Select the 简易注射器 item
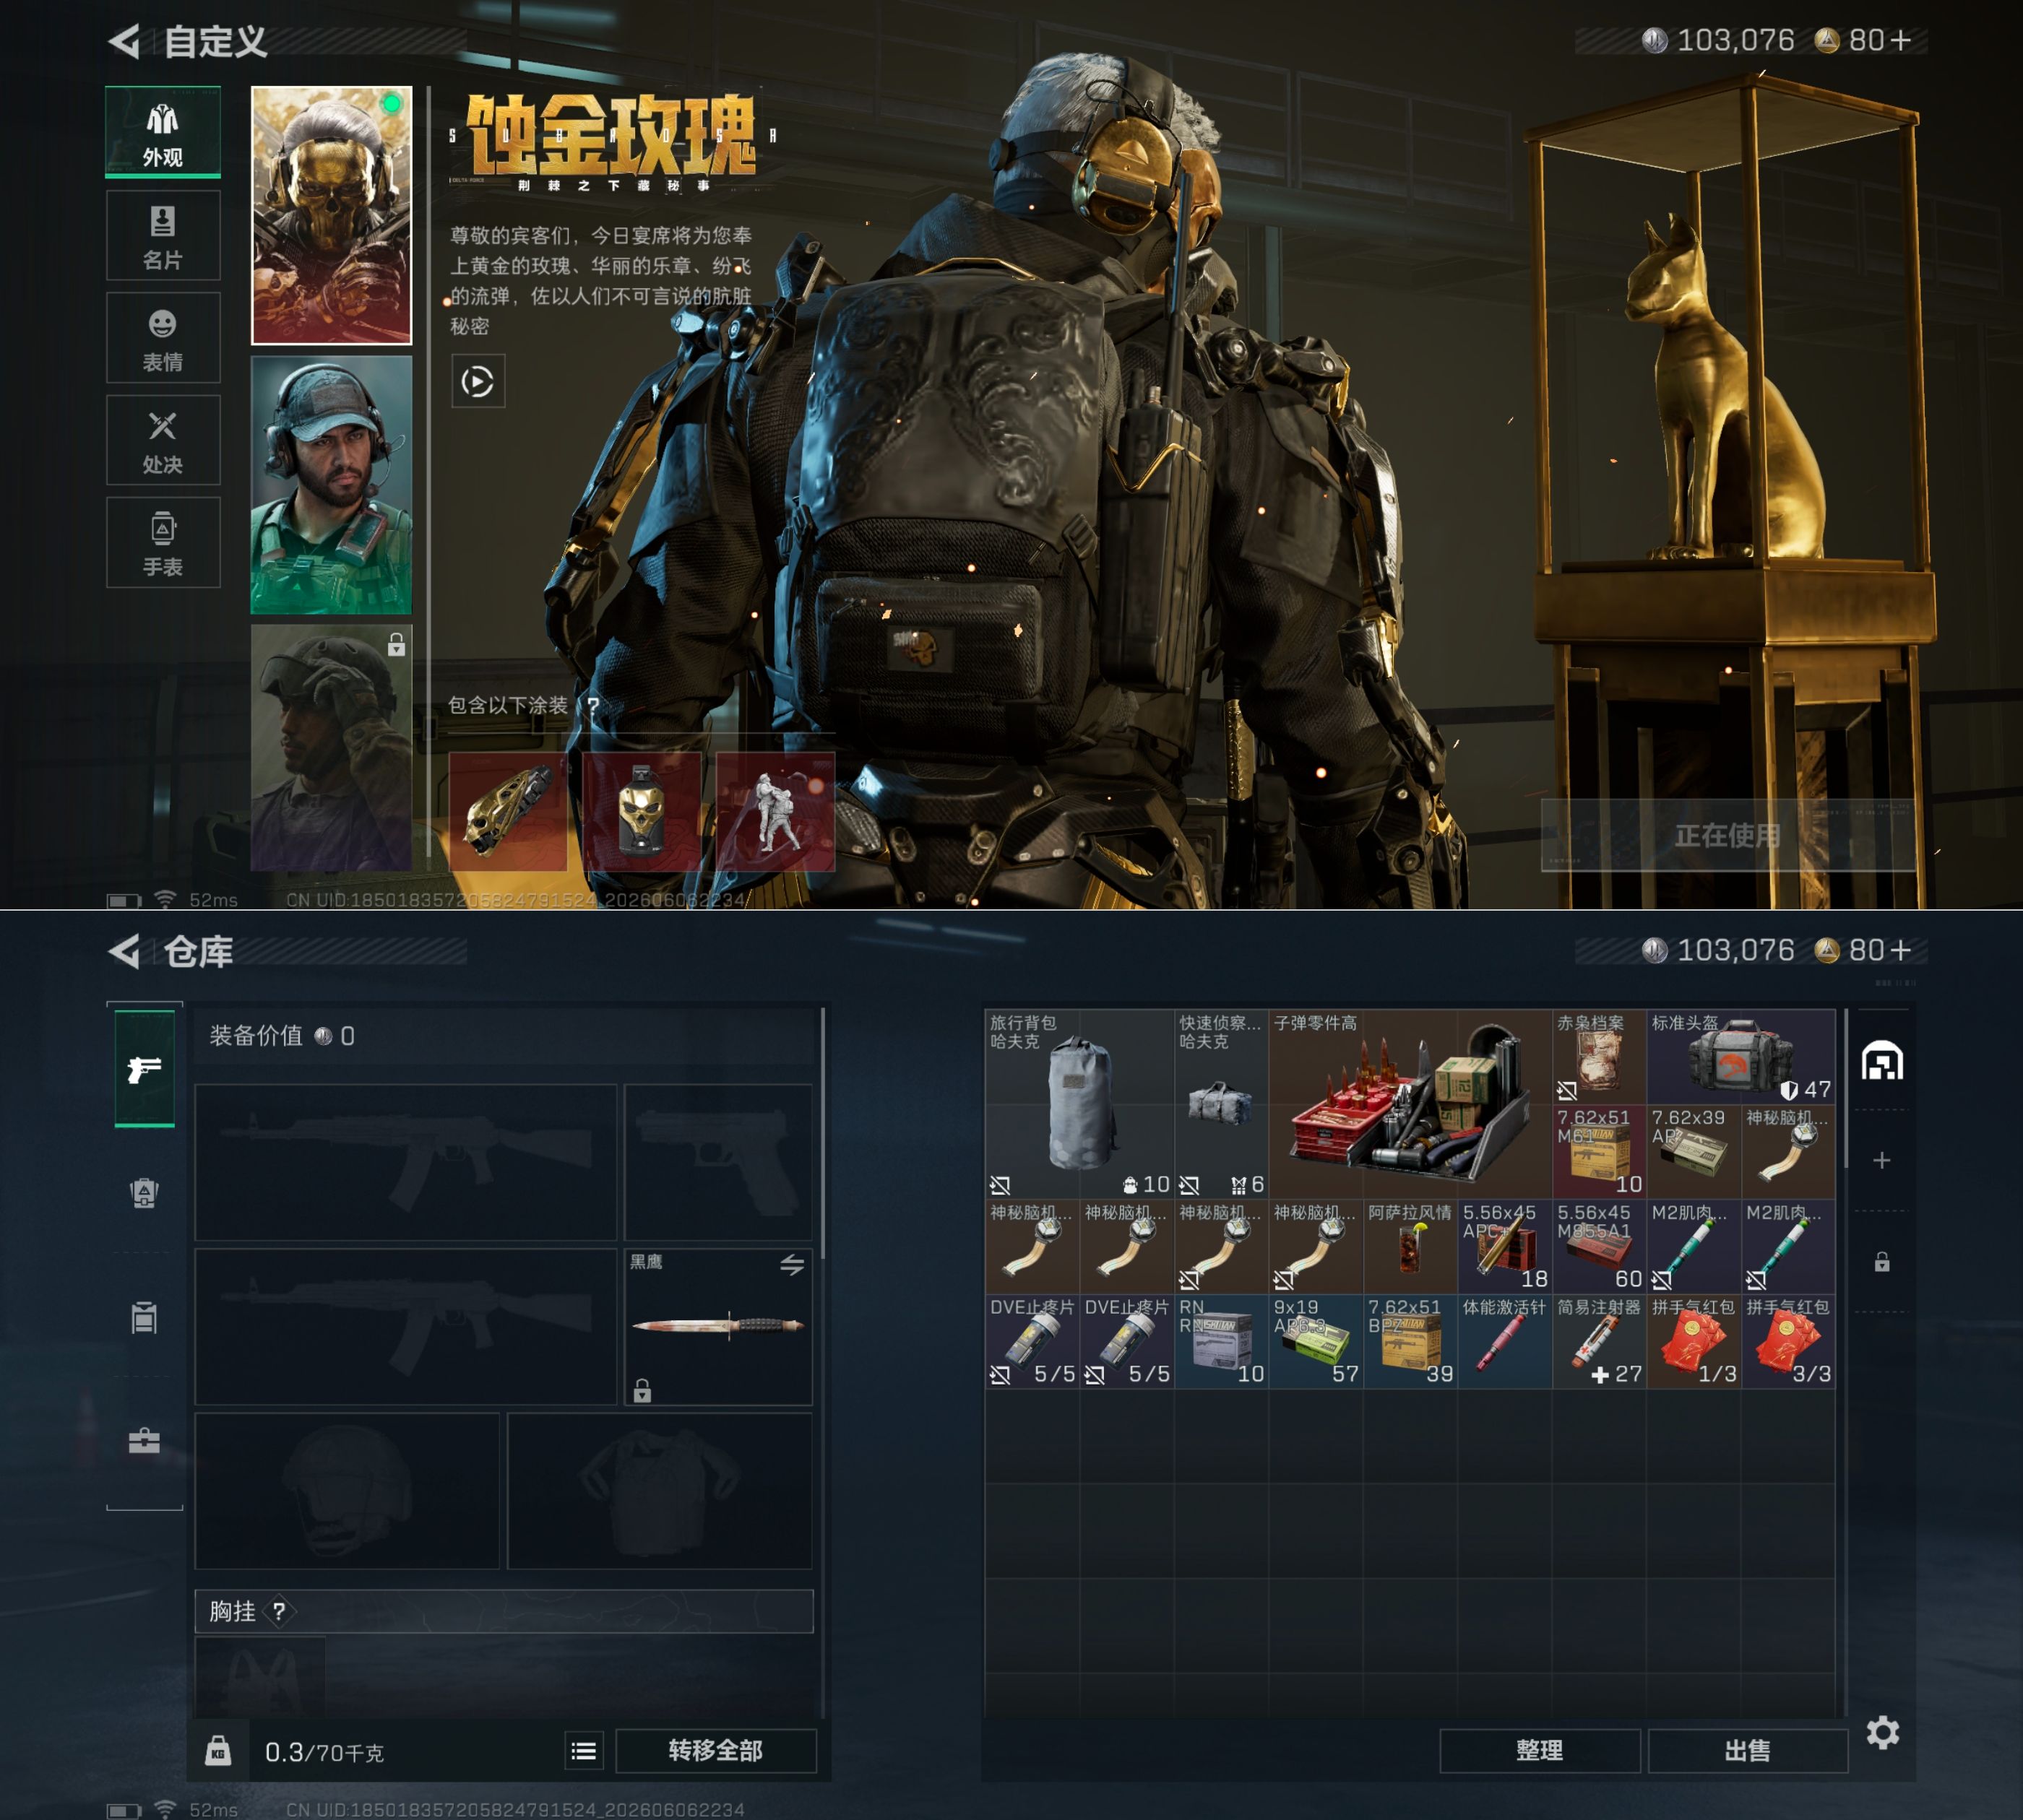The image size is (2023, 1820). click(x=1600, y=1341)
